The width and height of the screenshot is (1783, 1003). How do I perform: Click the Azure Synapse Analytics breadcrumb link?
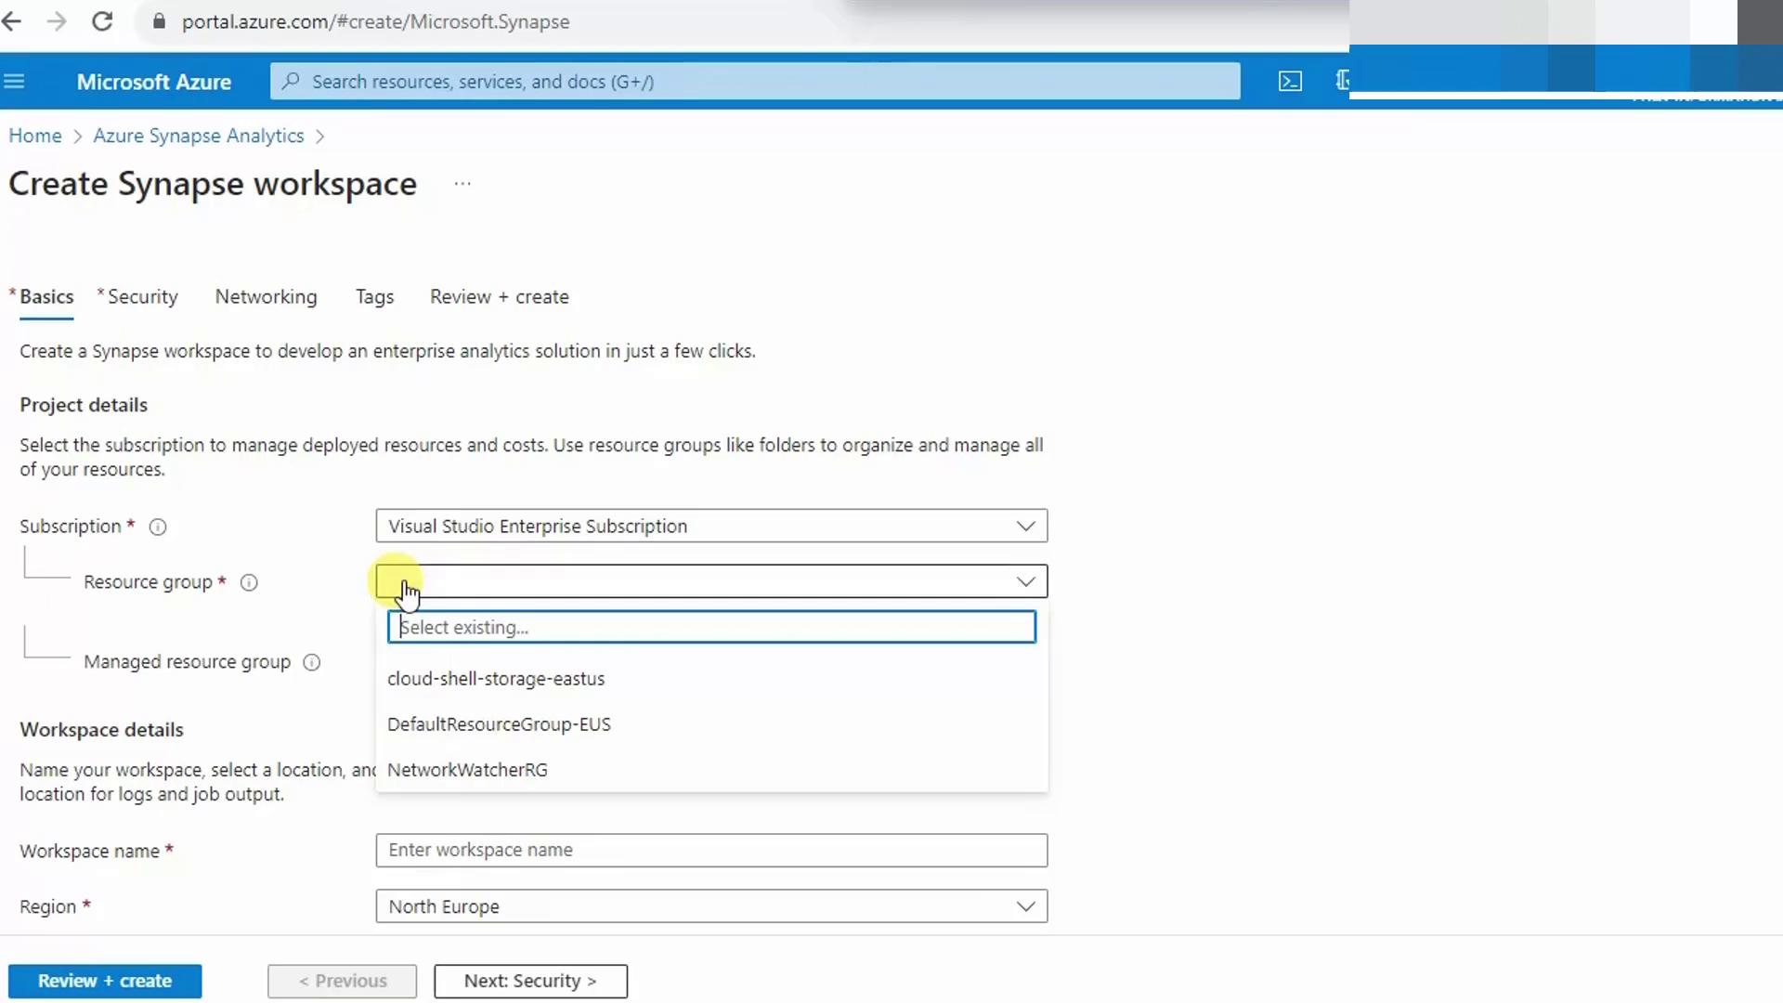pyautogui.click(x=198, y=136)
